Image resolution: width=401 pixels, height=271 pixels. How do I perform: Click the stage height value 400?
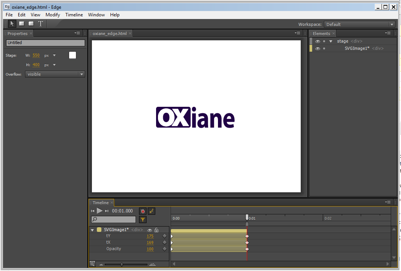pyautogui.click(x=36, y=65)
